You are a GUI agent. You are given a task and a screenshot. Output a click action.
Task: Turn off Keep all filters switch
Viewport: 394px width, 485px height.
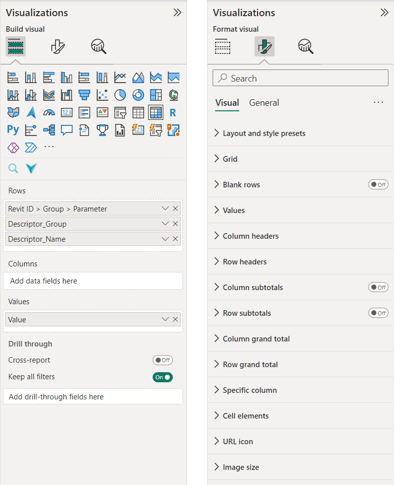tap(163, 377)
